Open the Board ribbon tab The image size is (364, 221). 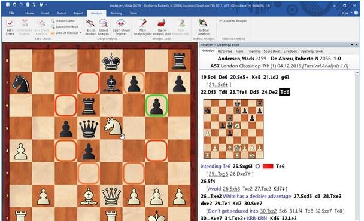coord(61,13)
